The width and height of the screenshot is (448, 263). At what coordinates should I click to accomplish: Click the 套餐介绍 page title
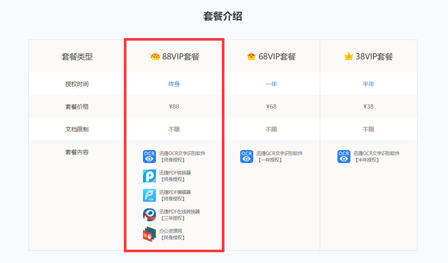pos(224,16)
